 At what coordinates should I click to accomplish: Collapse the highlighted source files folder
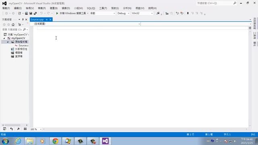click(8, 42)
